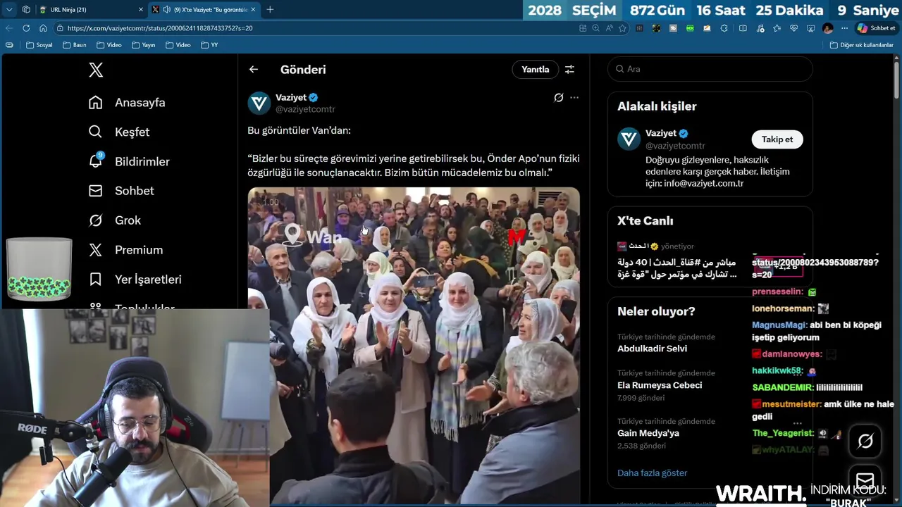Click the Sohbet envelope icon
Viewport: 902px width, 507px height.
[96, 191]
